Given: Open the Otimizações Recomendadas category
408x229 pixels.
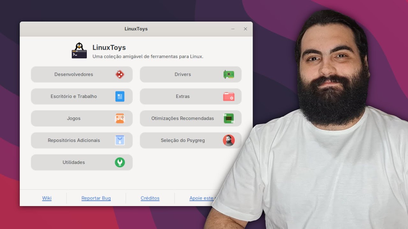Looking at the screenshot, I should pos(191,118).
